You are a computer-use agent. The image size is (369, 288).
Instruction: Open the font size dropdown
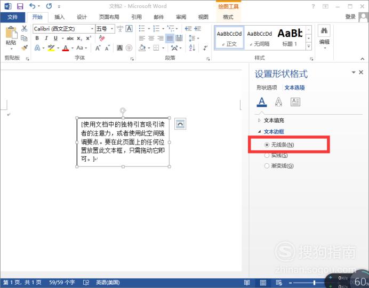(112, 29)
